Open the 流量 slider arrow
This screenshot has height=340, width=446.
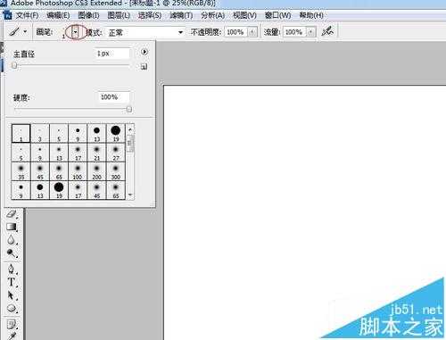(x=310, y=32)
